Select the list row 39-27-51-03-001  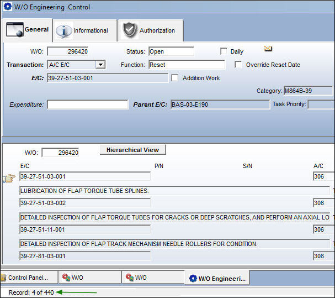pyautogui.click(x=85, y=176)
